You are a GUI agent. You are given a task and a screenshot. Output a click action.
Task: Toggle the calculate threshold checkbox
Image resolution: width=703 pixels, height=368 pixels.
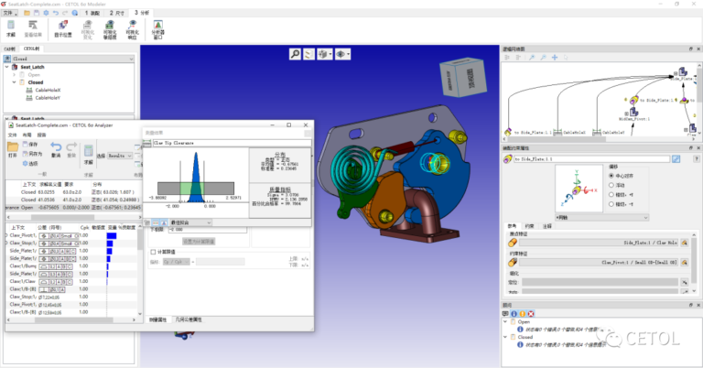(154, 252)
